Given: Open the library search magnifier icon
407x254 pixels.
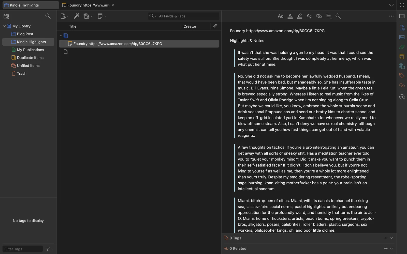Looking at the screenshot, I should pyautogui.click(x=48, y=16).
